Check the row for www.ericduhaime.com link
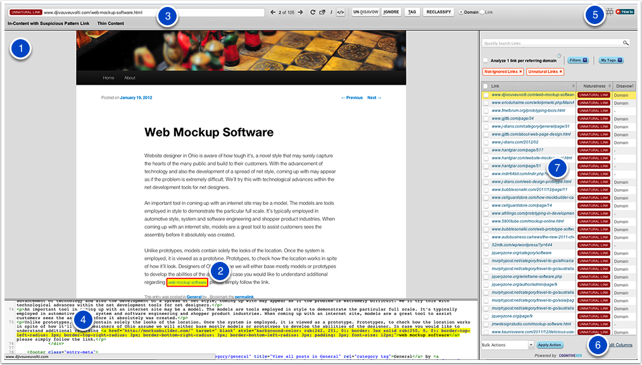Screen dimensions: 642x365 pyautogui.click(x=486, y=103)
